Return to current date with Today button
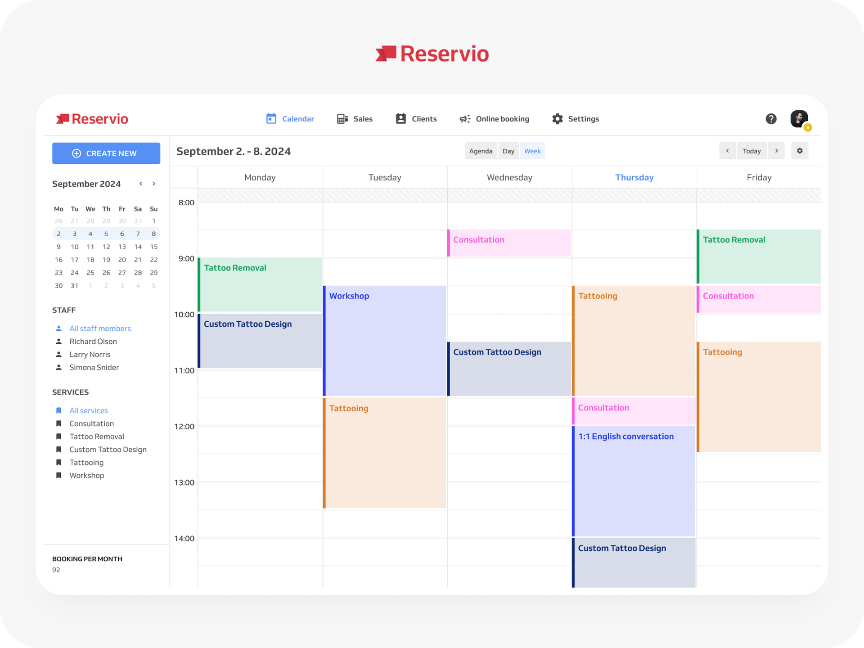 pos(751,151)
